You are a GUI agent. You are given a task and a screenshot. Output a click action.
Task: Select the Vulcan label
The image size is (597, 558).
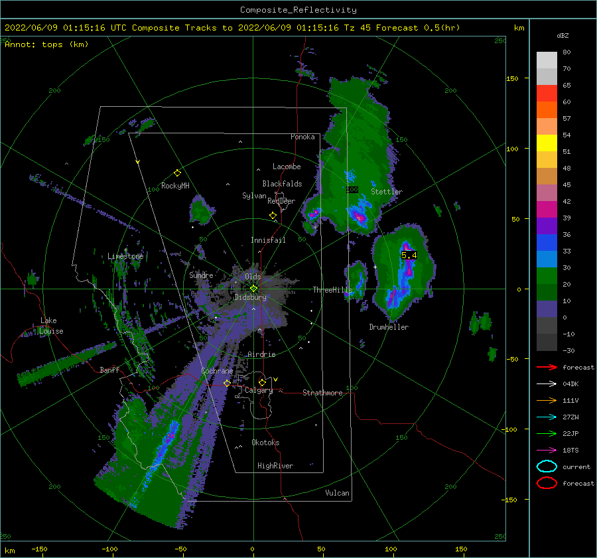tap(338, 493)
